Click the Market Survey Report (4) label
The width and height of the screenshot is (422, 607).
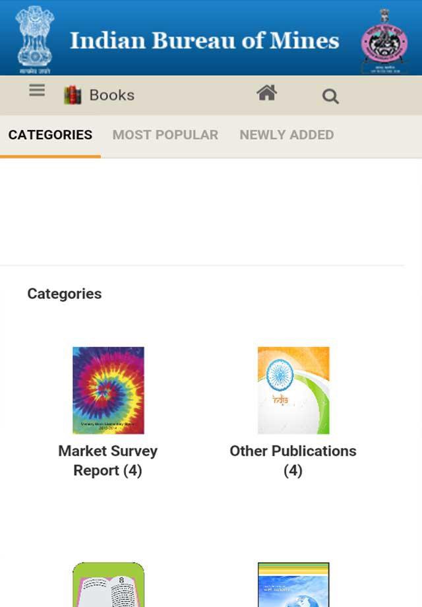click(107, 461)
